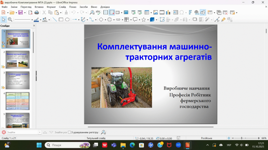
Task: Open the Insert Table dropdown arrow
Action: (151, 12)
